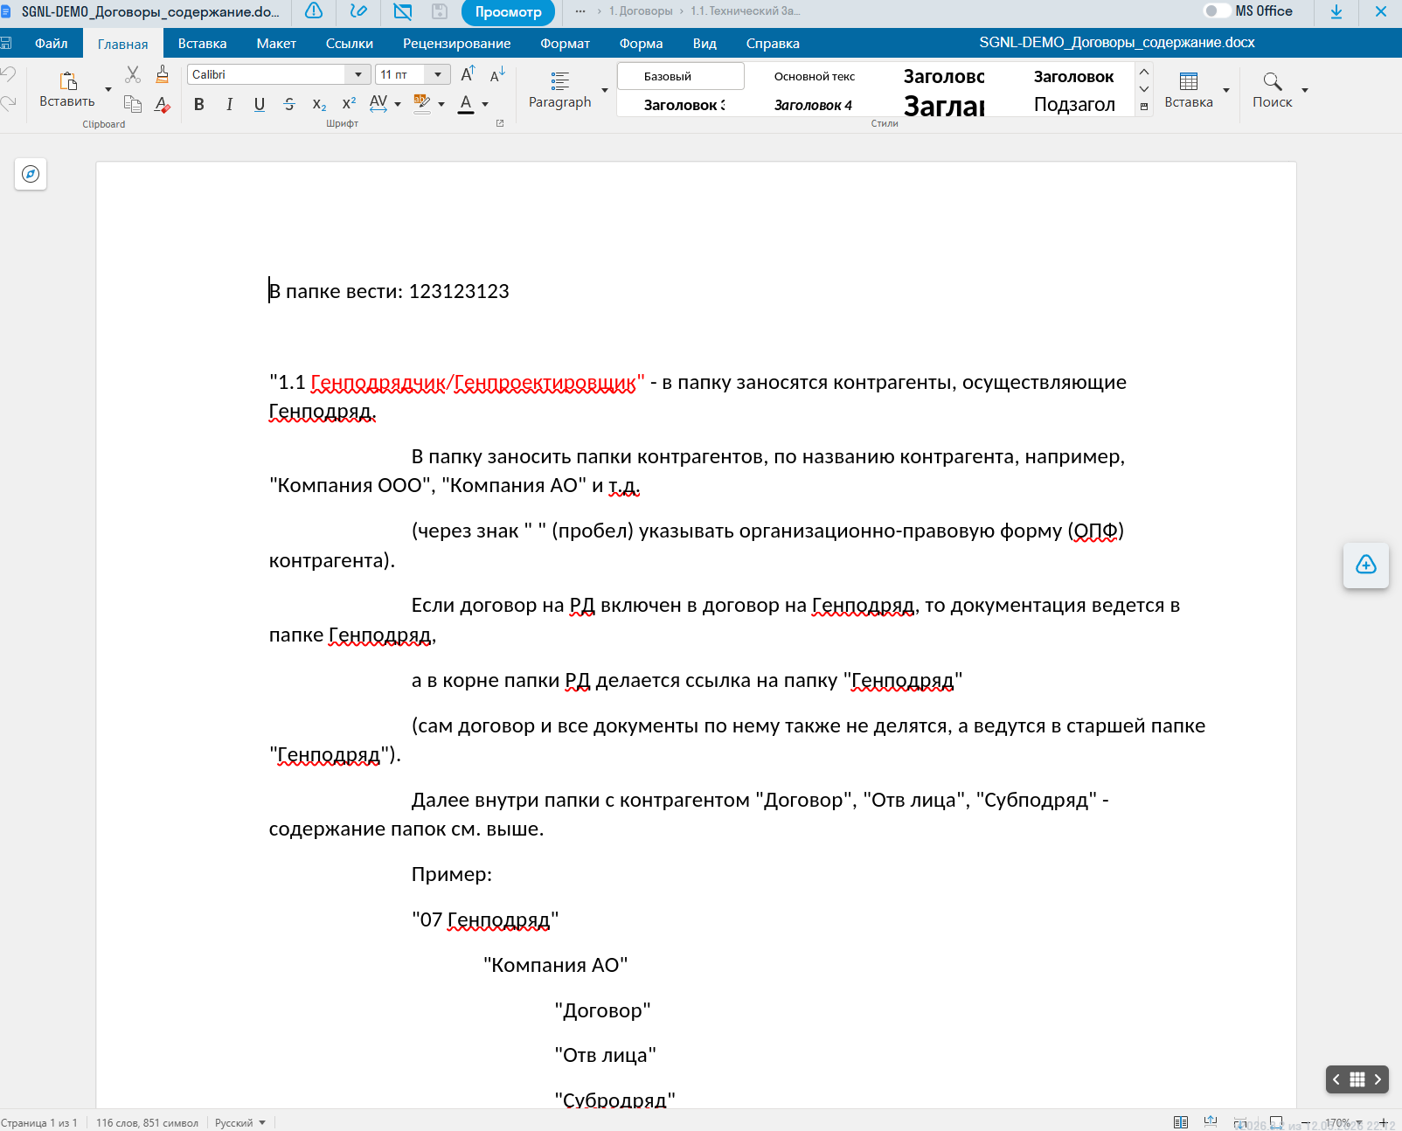Apply the Заголовок 3 style
The width and height of the screenshot is (1402, 1131).
pos(684,105)
